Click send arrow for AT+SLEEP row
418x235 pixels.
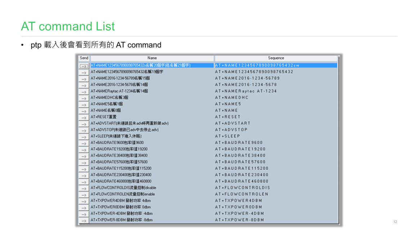84,137
